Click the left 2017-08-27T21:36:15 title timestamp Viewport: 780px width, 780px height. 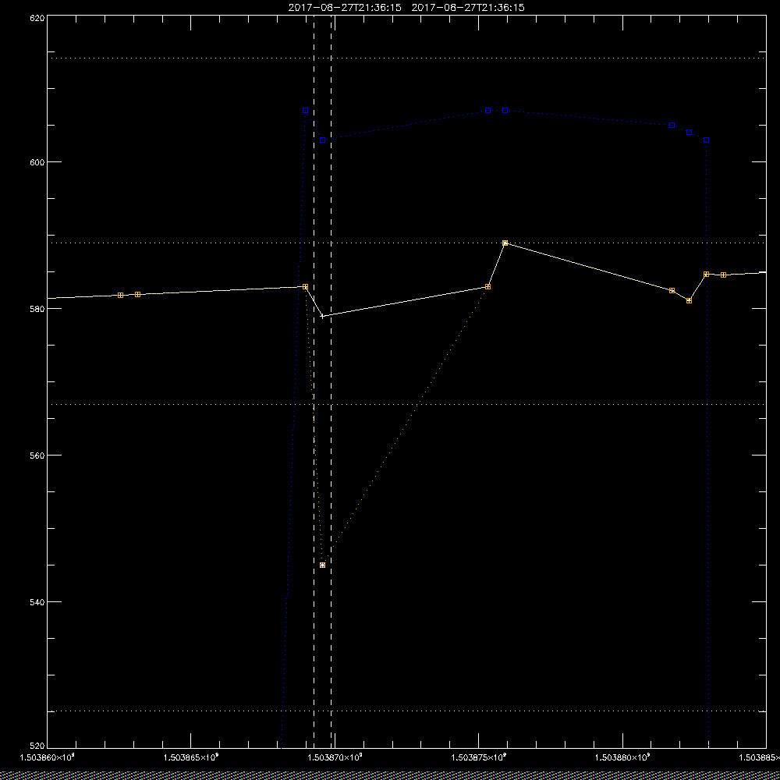pyautogui.click(x=345, y=8)
